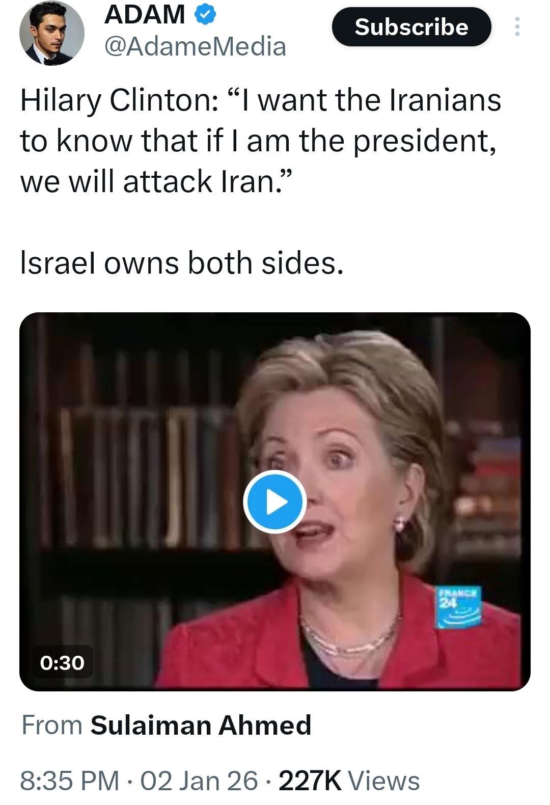Click the ADAM display name
Image resolution: width=550 pixels, height=805 pixels.
click(x=145, y=14)
